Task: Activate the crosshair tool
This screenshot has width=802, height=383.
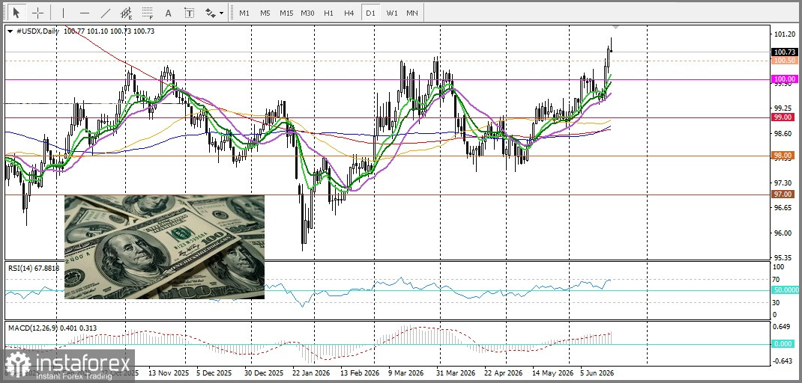Action: pos(37,12)
